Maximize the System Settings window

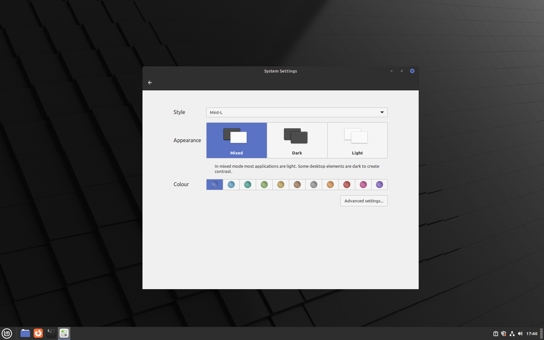[402, 71]
